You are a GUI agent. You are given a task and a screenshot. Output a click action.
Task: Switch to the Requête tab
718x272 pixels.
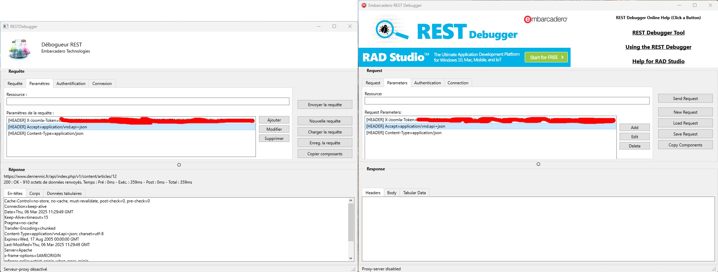pyautogui.click(x=15, y=84)
